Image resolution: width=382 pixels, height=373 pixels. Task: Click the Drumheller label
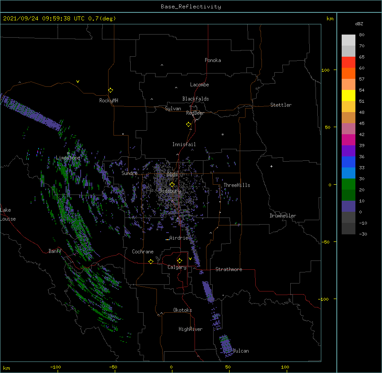[283, 216]
